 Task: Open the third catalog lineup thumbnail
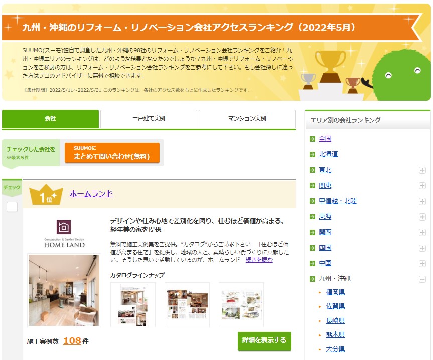241,304
